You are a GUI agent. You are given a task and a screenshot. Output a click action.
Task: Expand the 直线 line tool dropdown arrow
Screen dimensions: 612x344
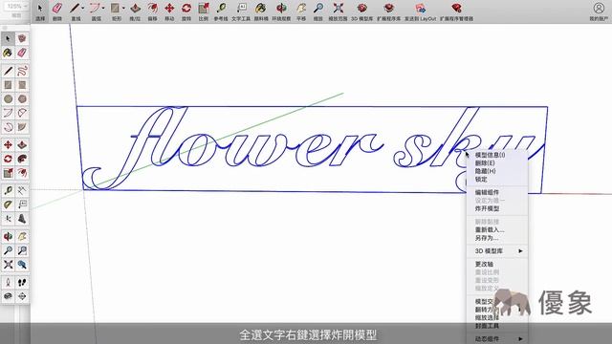tap(83, 8)
